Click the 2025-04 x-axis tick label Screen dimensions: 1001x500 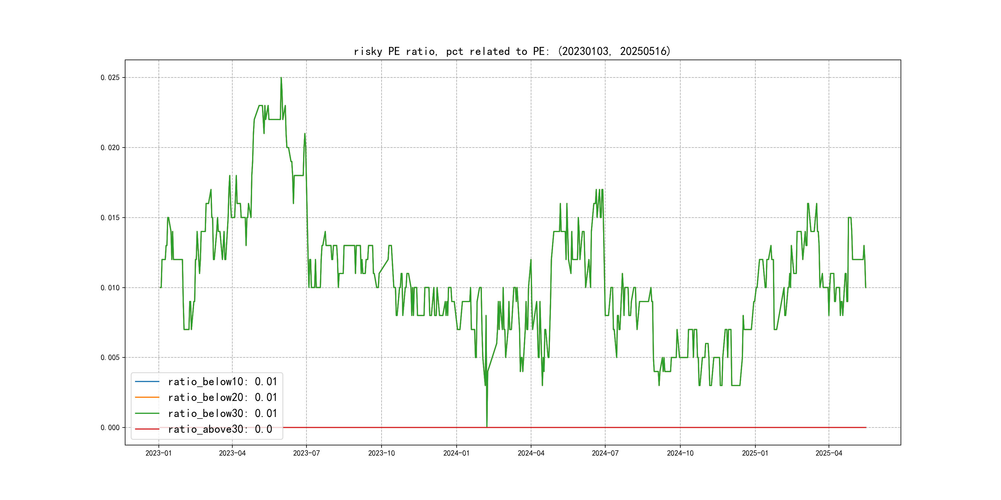[x=829, y=453]
